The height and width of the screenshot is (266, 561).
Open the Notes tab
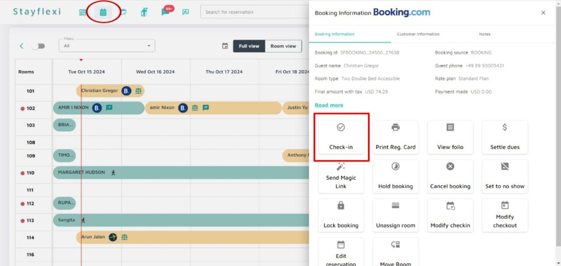click(x=484, y=34)
